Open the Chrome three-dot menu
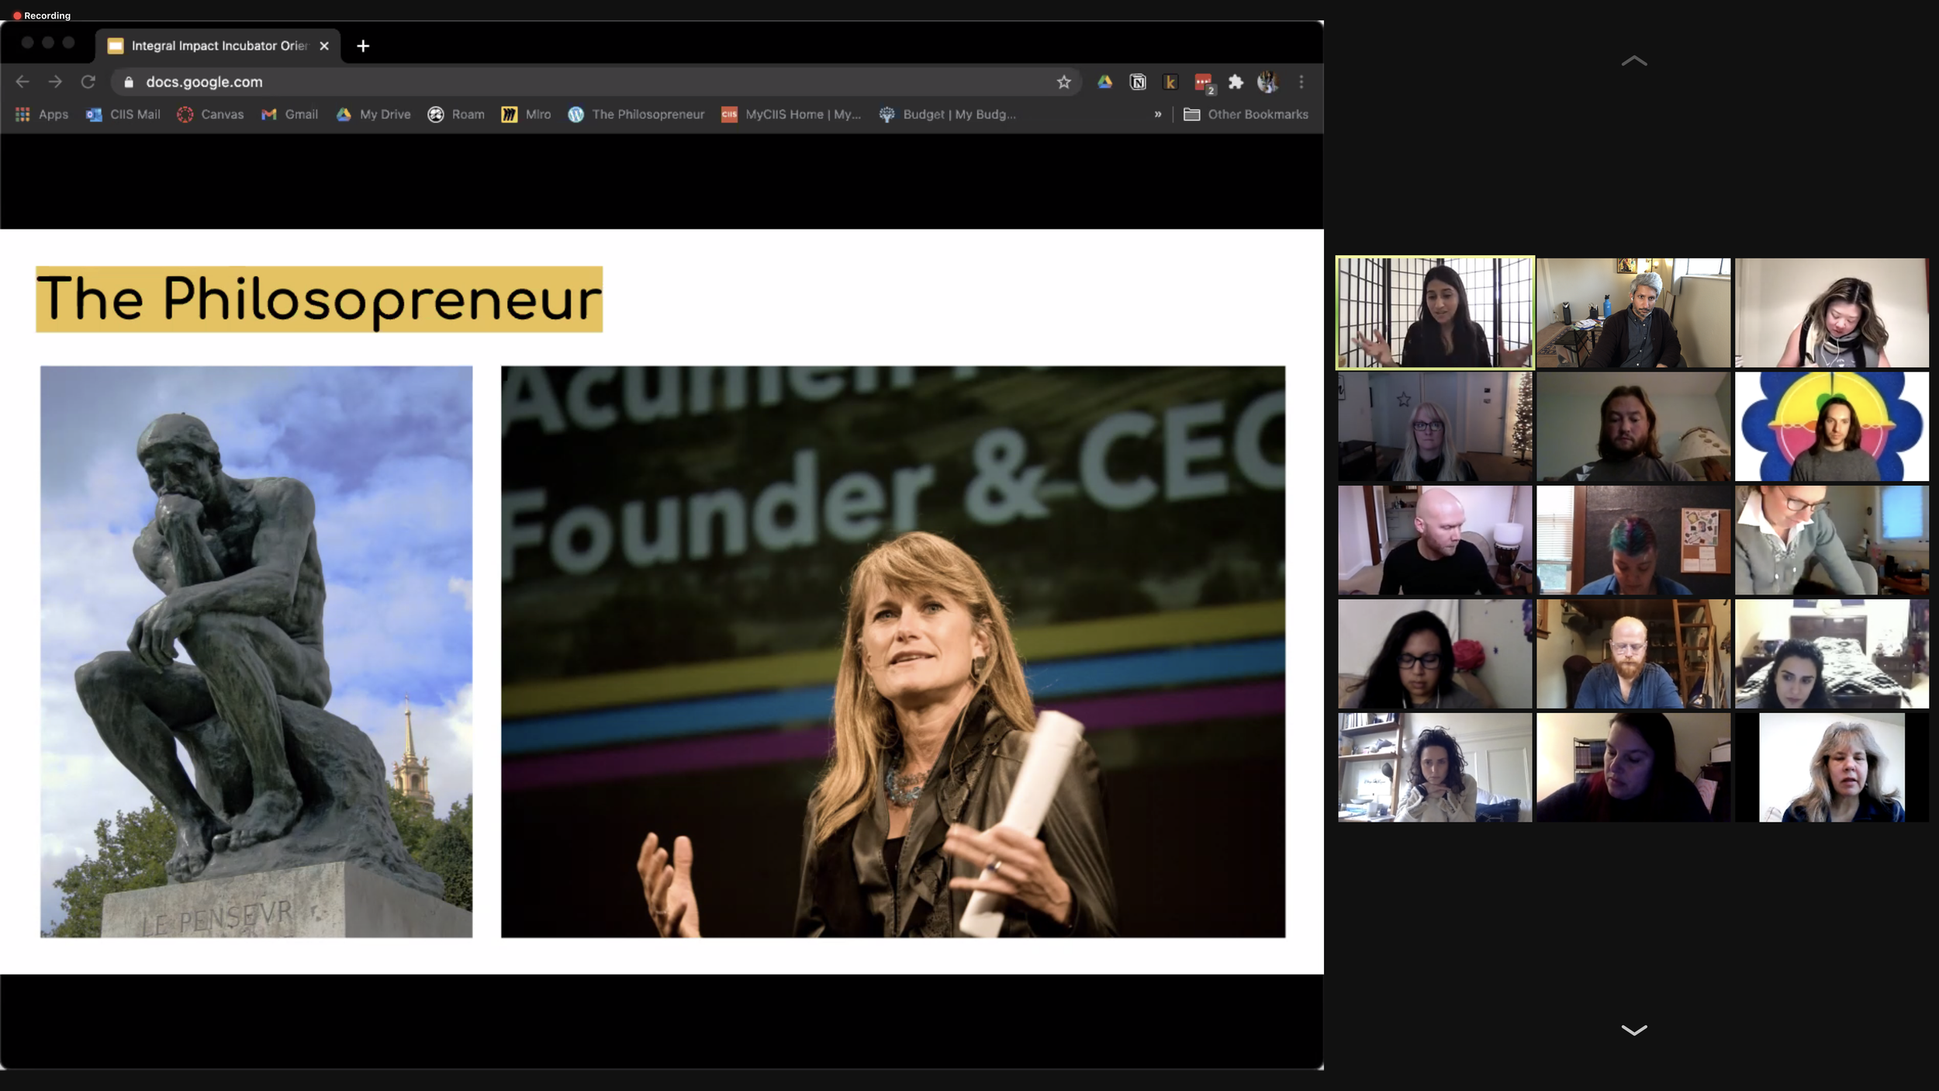The image size is (1939, 1091). (1301, 82)
